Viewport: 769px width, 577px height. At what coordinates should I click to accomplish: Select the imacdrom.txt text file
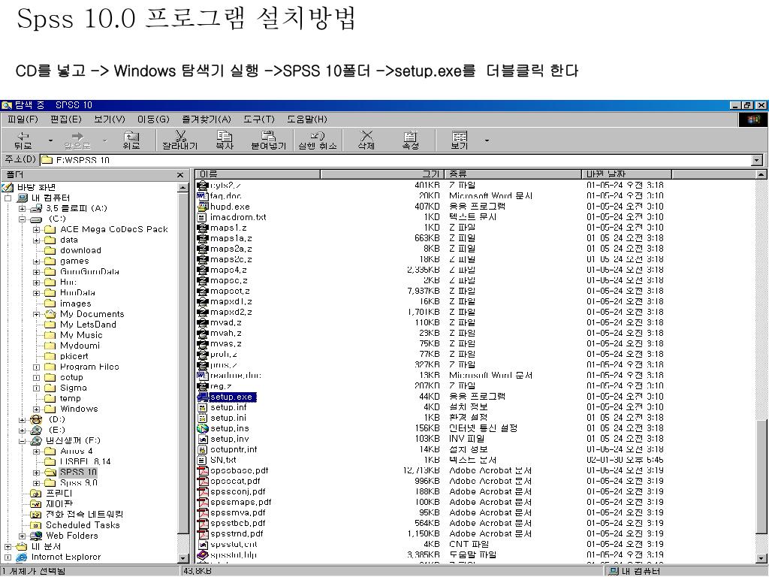[238, 217]
